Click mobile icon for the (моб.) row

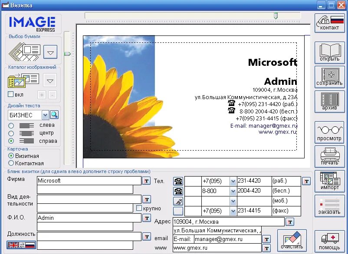click(x=178, y=201)
